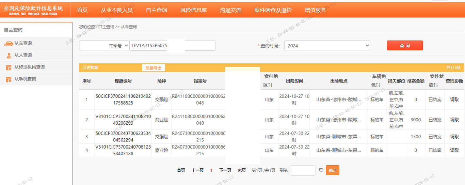Sort by 车辆角色 column arrows
The height and width of the screenshot is (185, 465).
(378, 85)
